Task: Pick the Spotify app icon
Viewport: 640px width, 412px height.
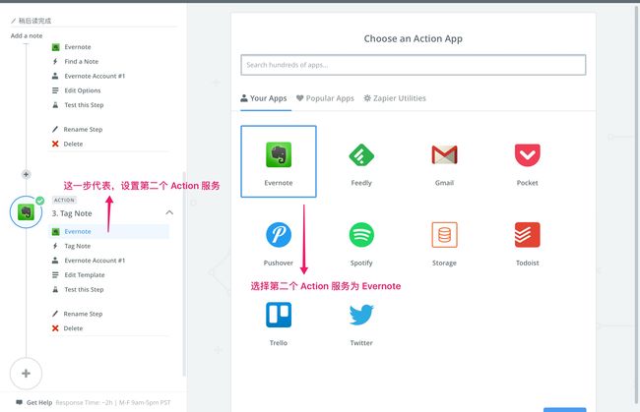Action: point(361,235)
